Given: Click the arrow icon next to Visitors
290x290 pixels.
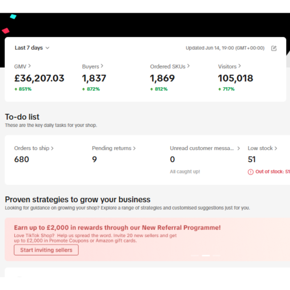Looking at the screenshot, I should point(240,66).
